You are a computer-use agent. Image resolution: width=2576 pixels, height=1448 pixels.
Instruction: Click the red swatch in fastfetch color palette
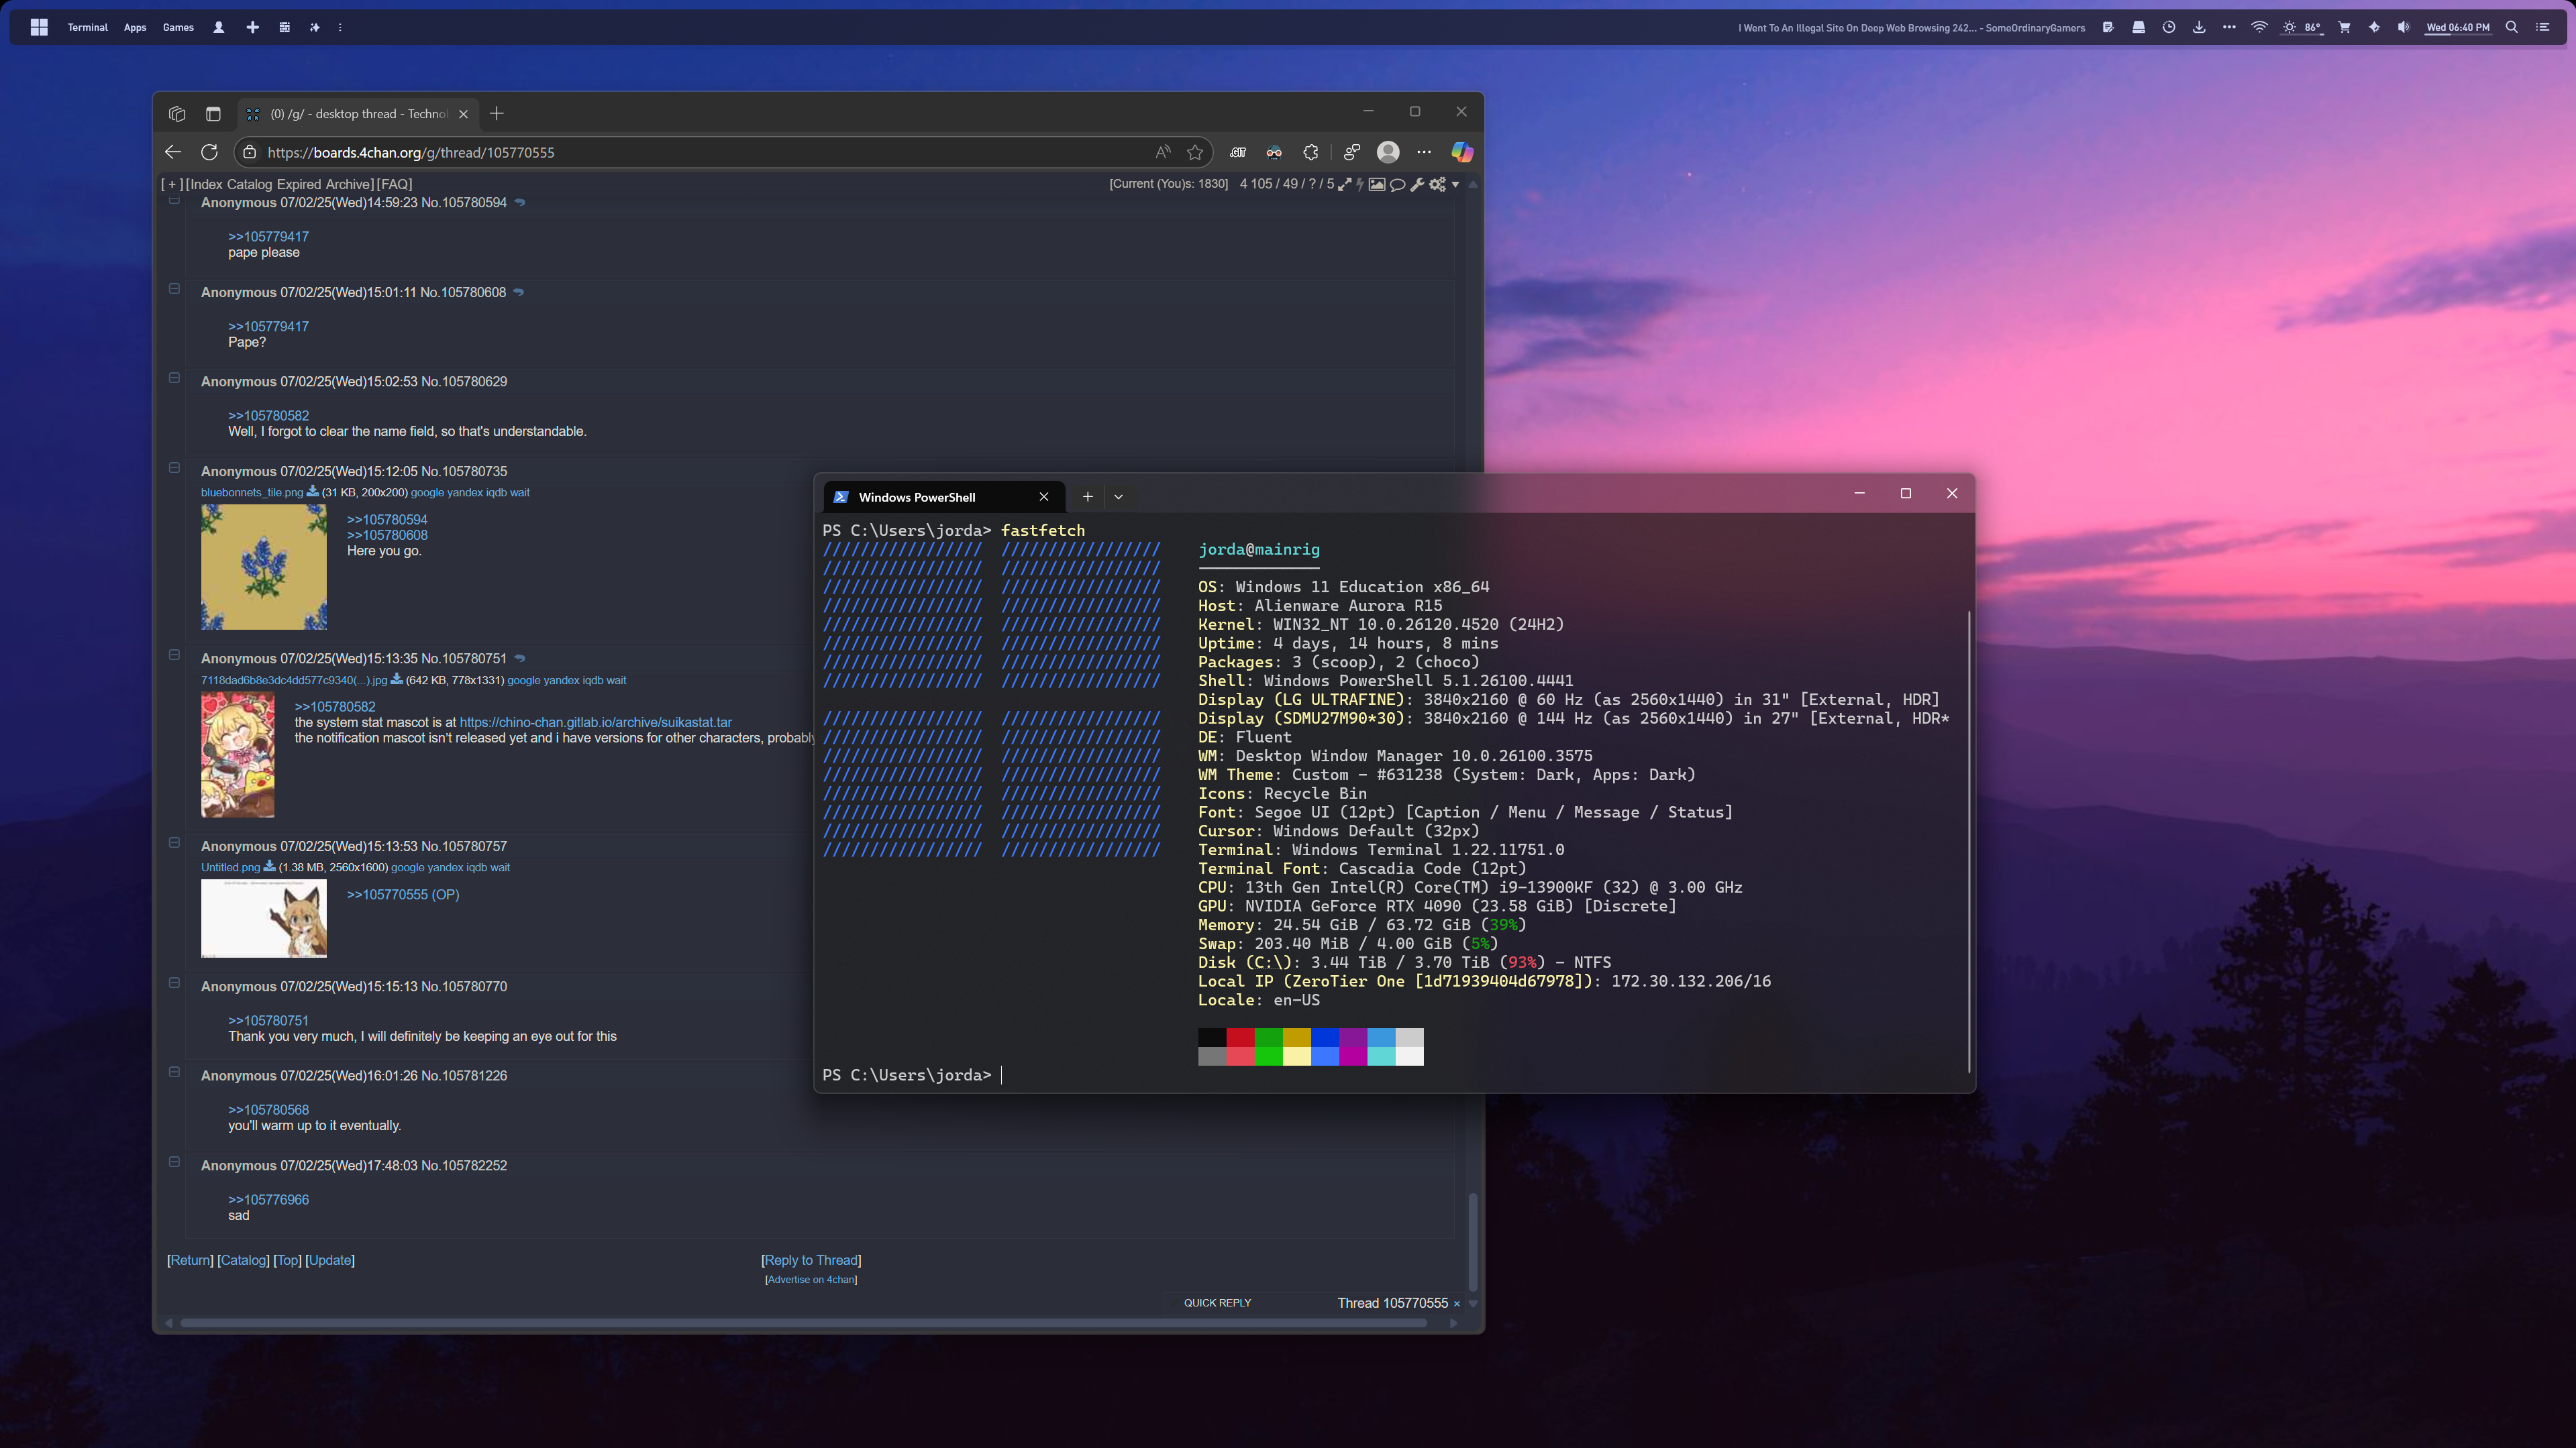(1240, 1038)
